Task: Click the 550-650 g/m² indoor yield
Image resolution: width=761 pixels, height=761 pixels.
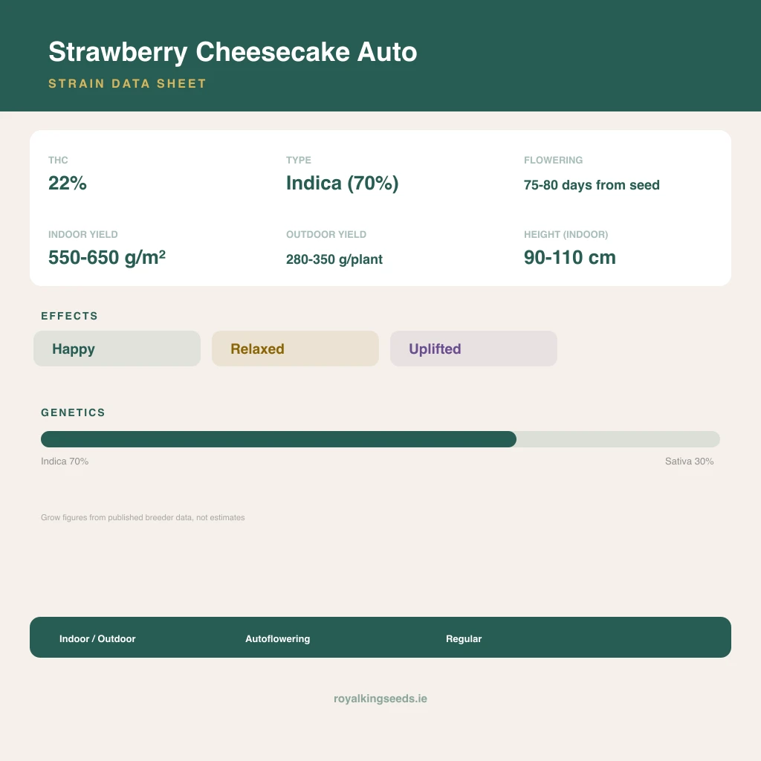Action: (107, 257)
